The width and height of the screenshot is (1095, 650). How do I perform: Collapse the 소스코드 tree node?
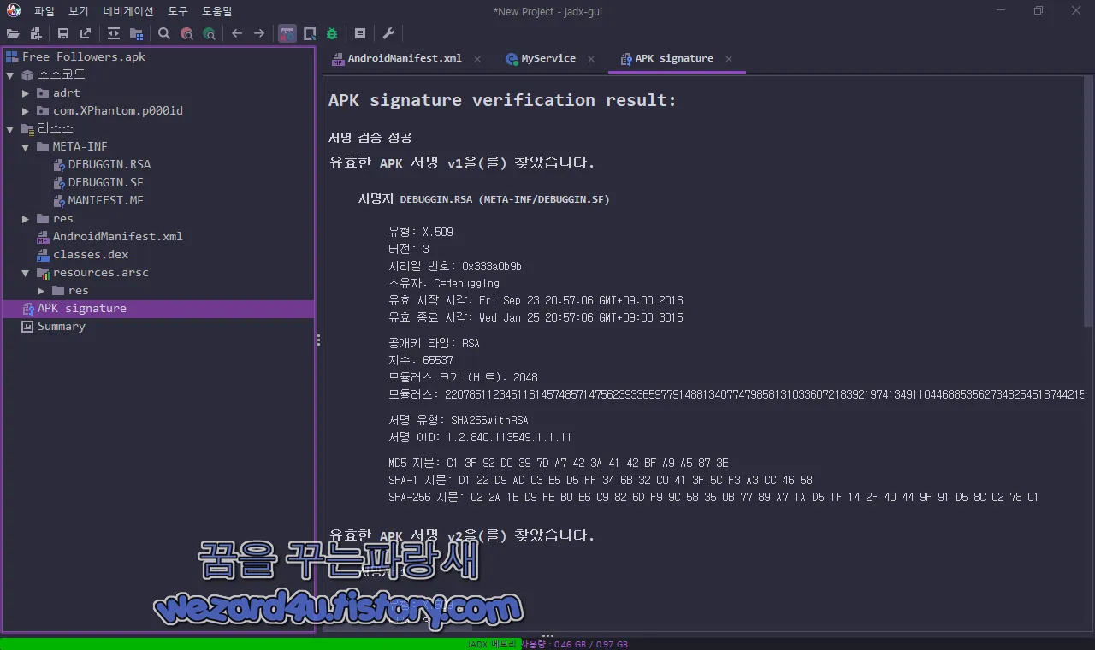(10, 75)
